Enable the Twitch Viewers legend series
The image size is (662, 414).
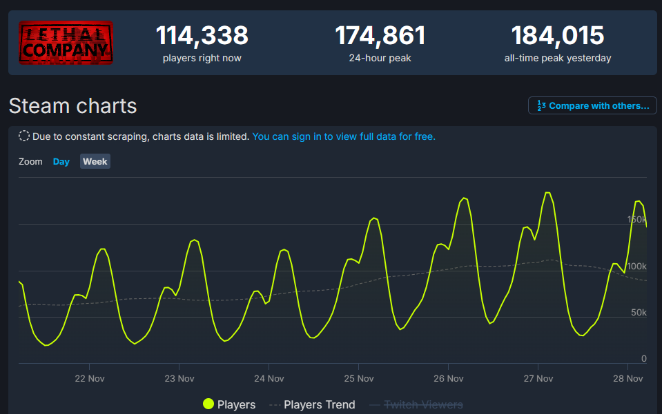(x=416, y=404)
